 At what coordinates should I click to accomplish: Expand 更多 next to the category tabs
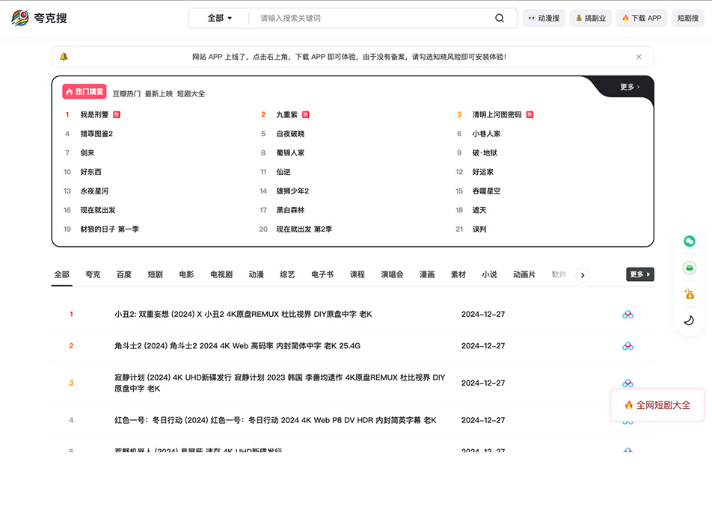point(639,274)
